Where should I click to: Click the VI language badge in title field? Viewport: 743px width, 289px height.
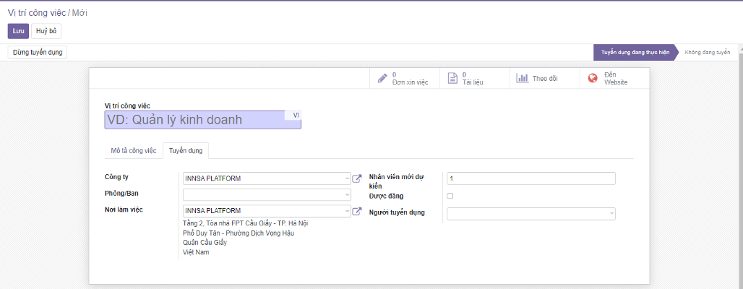[x=296, y=115]
